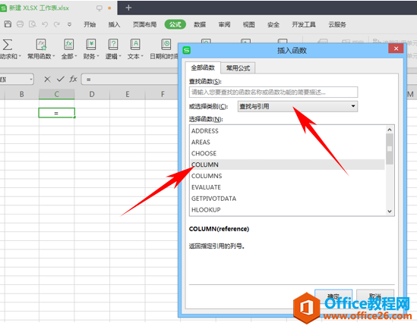Switch to 页面布局 ribbon tab
This screenshot has width=417, height=329.
pyautogui.click(x=144, y=24)
